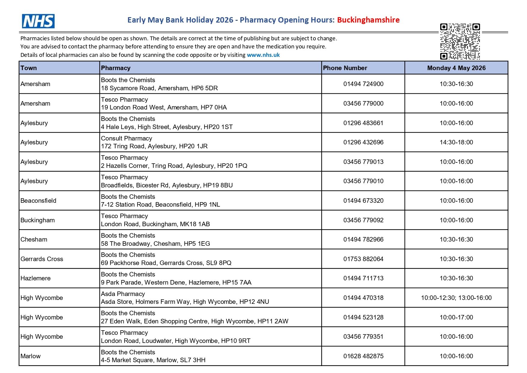Viewport: 527px width, 373px height.
Task: Select address London Road, Loudwater, High Wycombe
Action: click(176, 341)
